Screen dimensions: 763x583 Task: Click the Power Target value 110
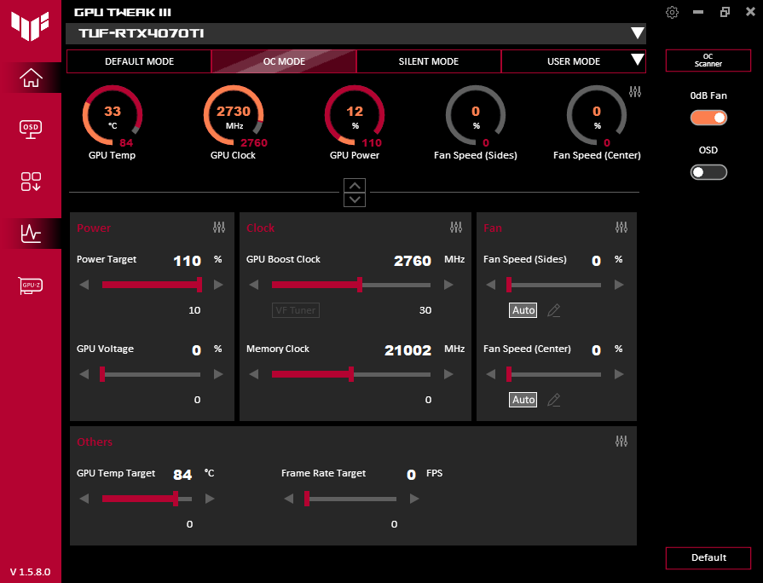188,261
